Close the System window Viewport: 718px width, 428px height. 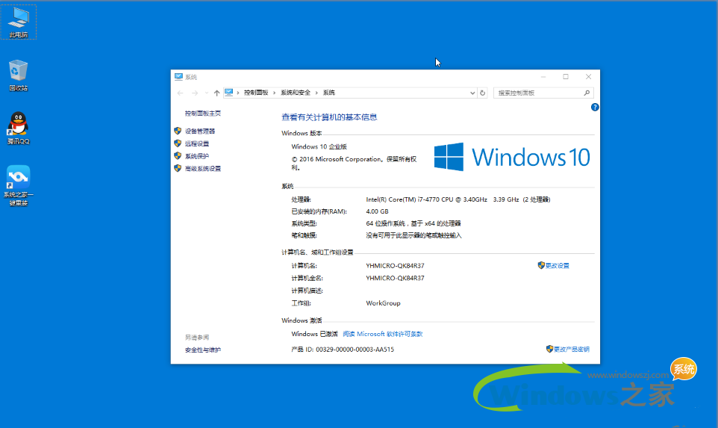tap(588, 77)
